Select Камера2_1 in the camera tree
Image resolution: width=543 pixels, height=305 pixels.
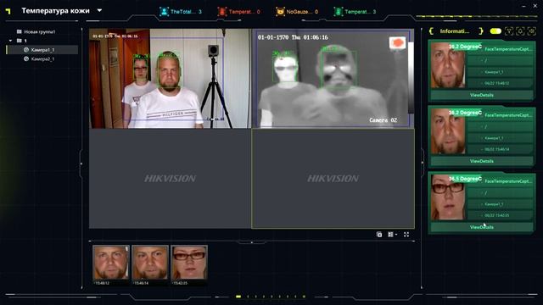(x=42, y=58)
